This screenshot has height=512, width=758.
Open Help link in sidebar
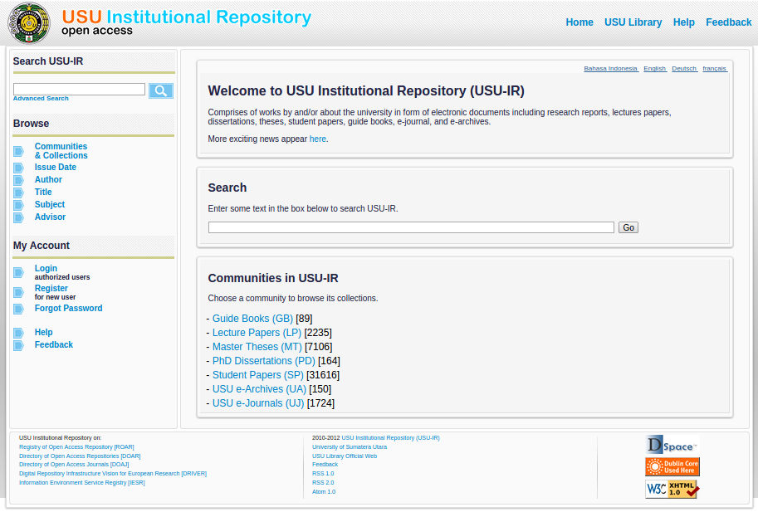point(43,332)
